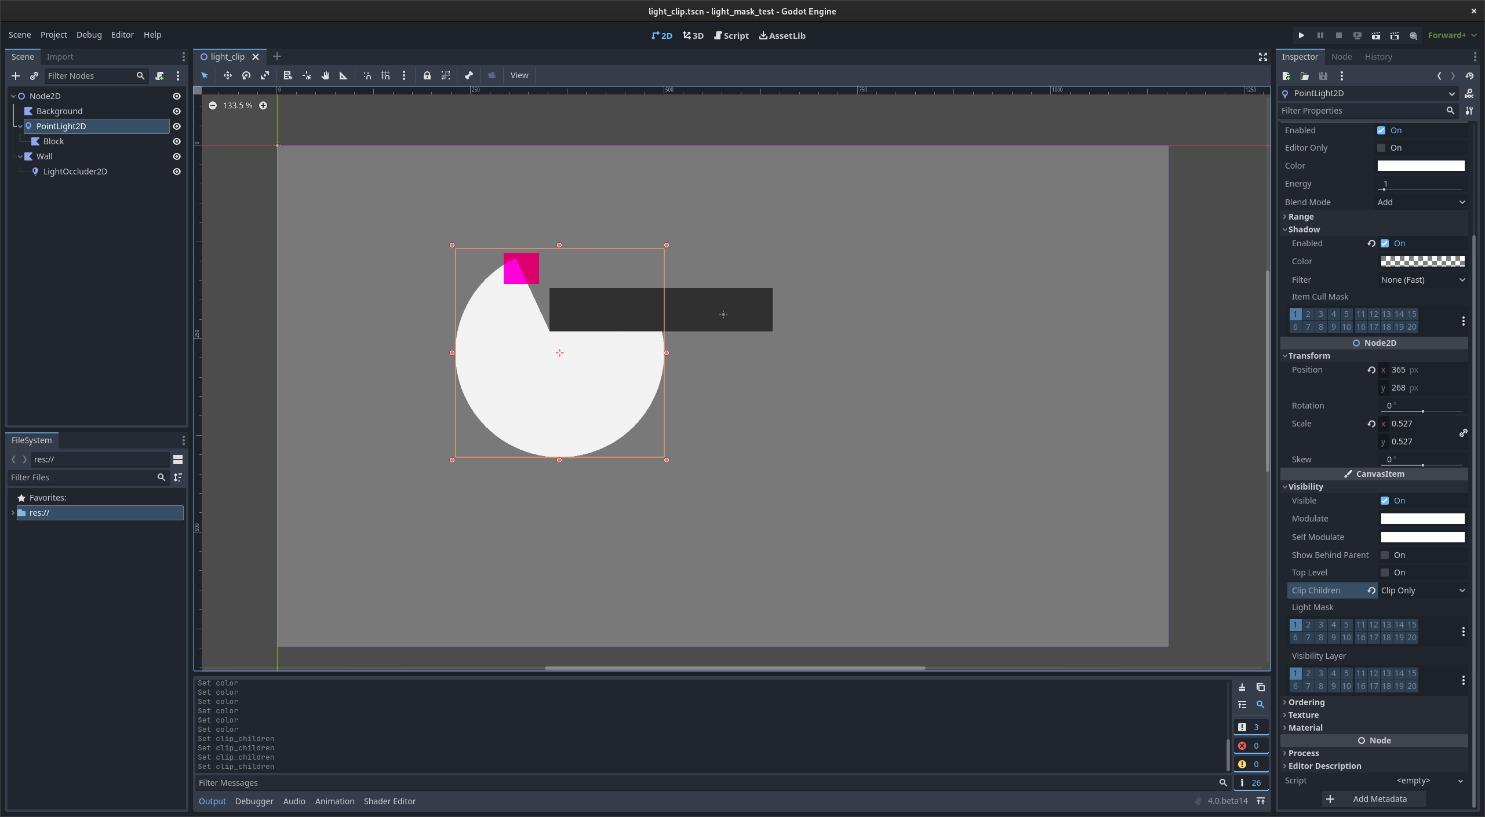The image size is (1485, 817).
Task: Open the Clip Children dropdown
Action: [x=1424, y=590]
